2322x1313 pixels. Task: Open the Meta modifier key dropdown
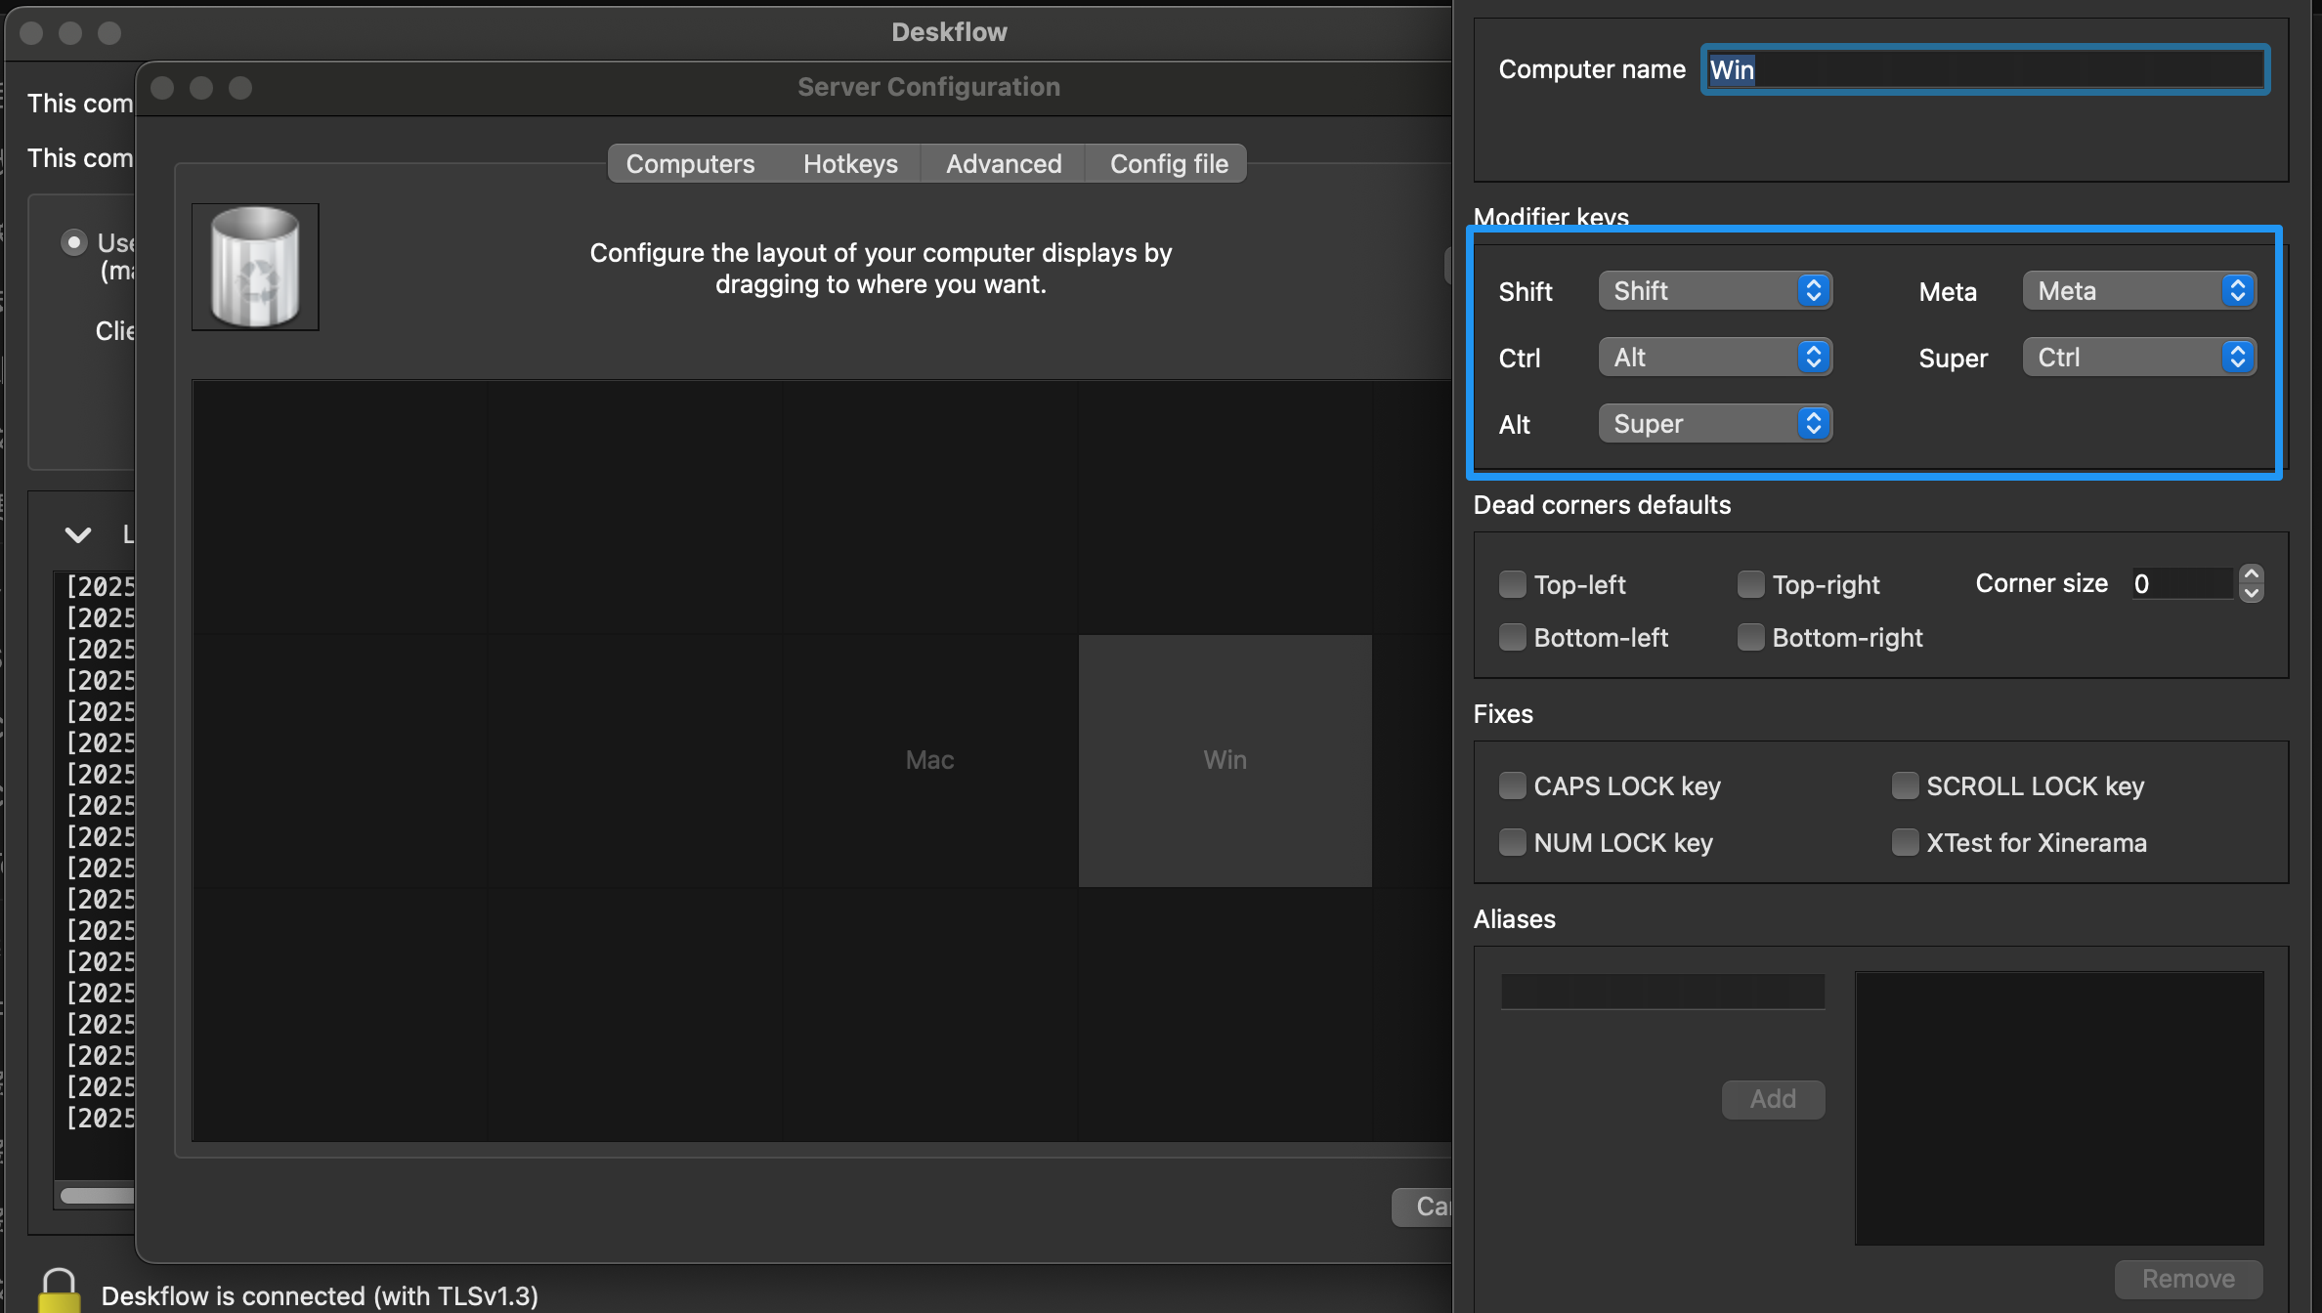[x=2138, y=291]
